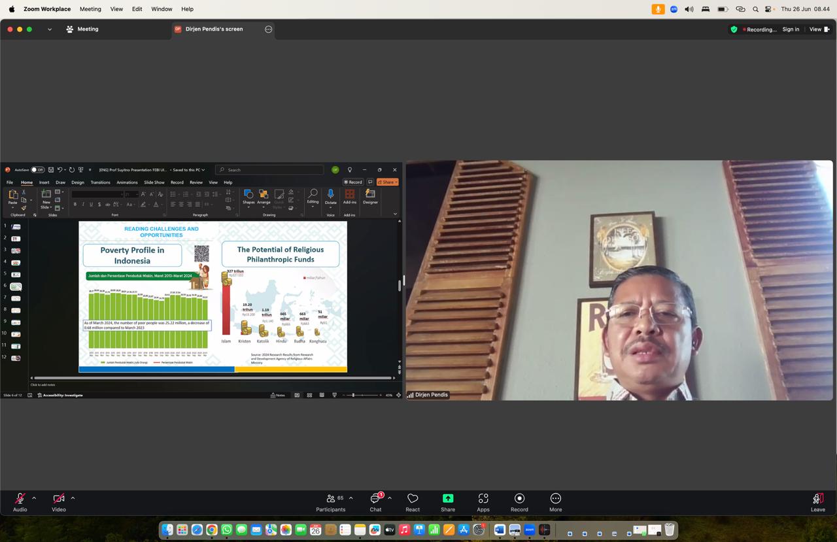Open Google Chrome from the Dock
The height and width of the screenshot is (542, 837).
tap(212, 530)
